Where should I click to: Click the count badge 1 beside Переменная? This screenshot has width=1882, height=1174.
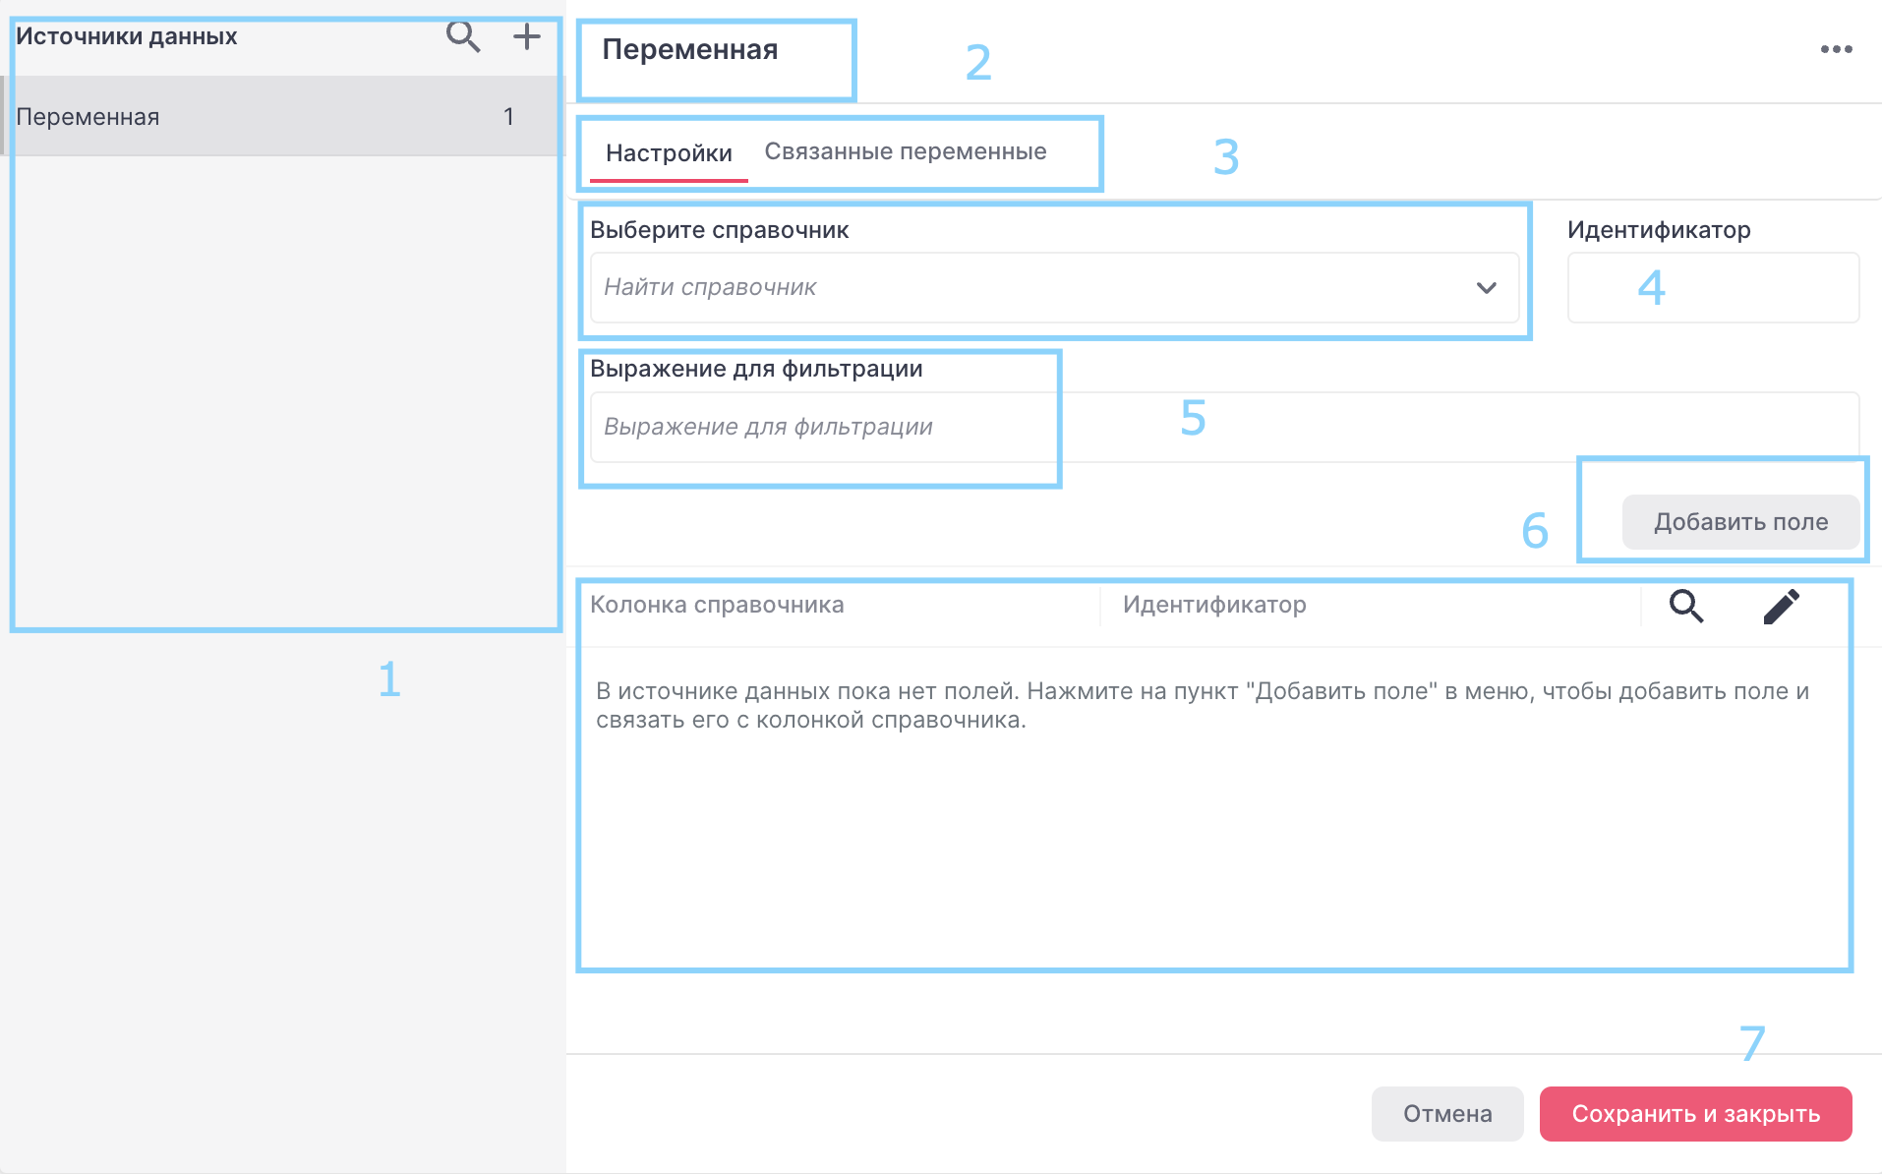click(508, 117)
